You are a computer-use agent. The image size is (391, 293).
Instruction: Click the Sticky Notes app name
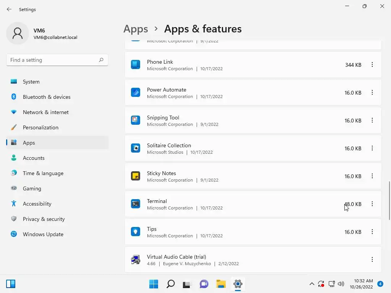click(x=162, y=173)
